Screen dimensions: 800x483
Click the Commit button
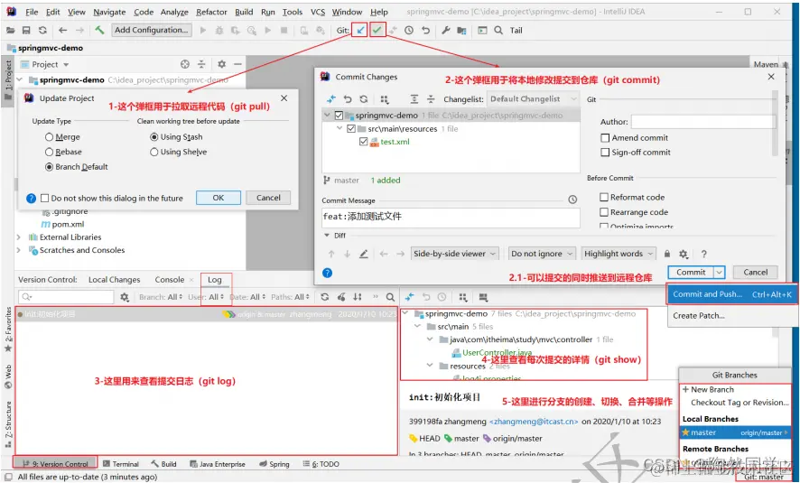pyautogui.click(x=691, y=273)
